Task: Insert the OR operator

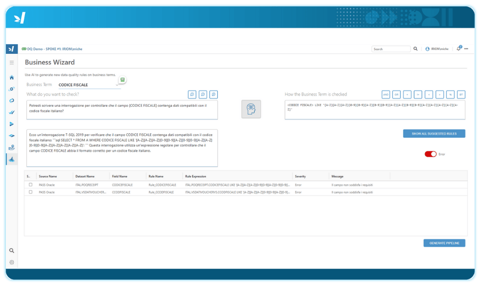Action: click(396, 95)
